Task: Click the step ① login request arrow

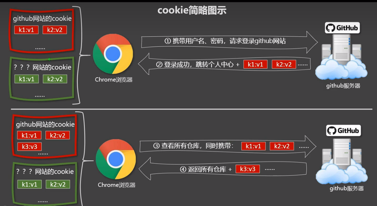Action: coord(230,42)
